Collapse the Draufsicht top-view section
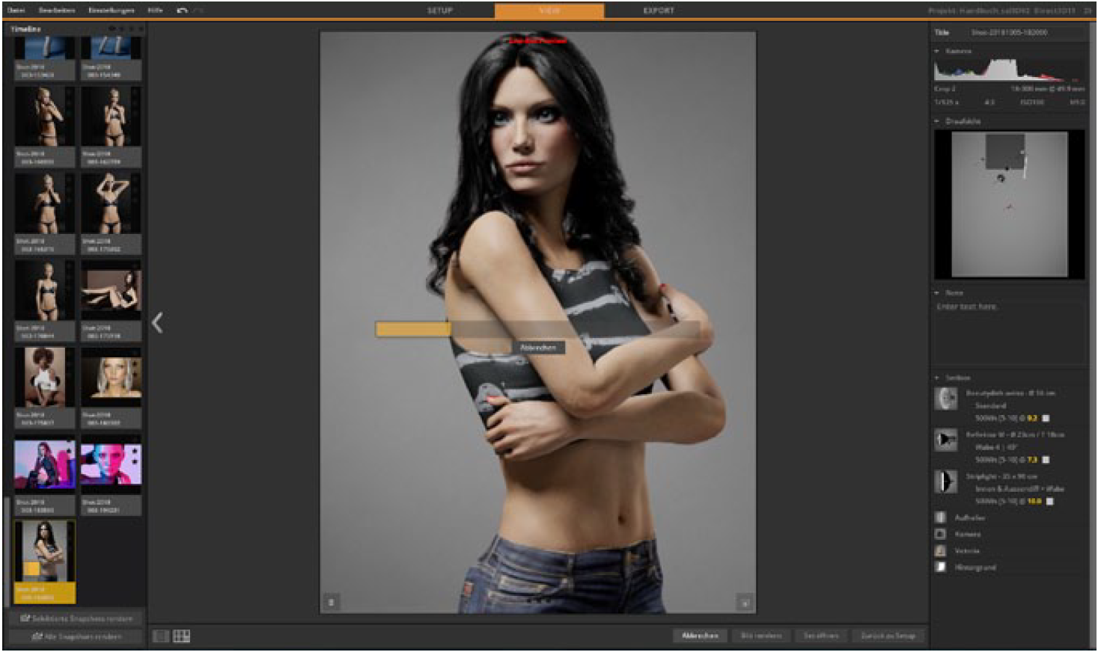Screen dimensions: 1098x652 click(937, 121)
